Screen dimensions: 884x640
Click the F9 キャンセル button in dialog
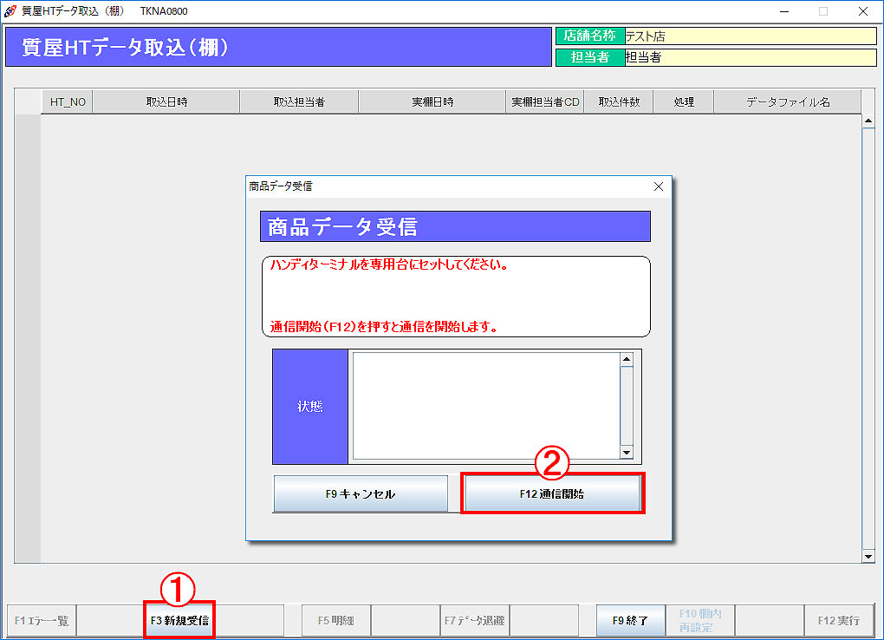[361, 493]
